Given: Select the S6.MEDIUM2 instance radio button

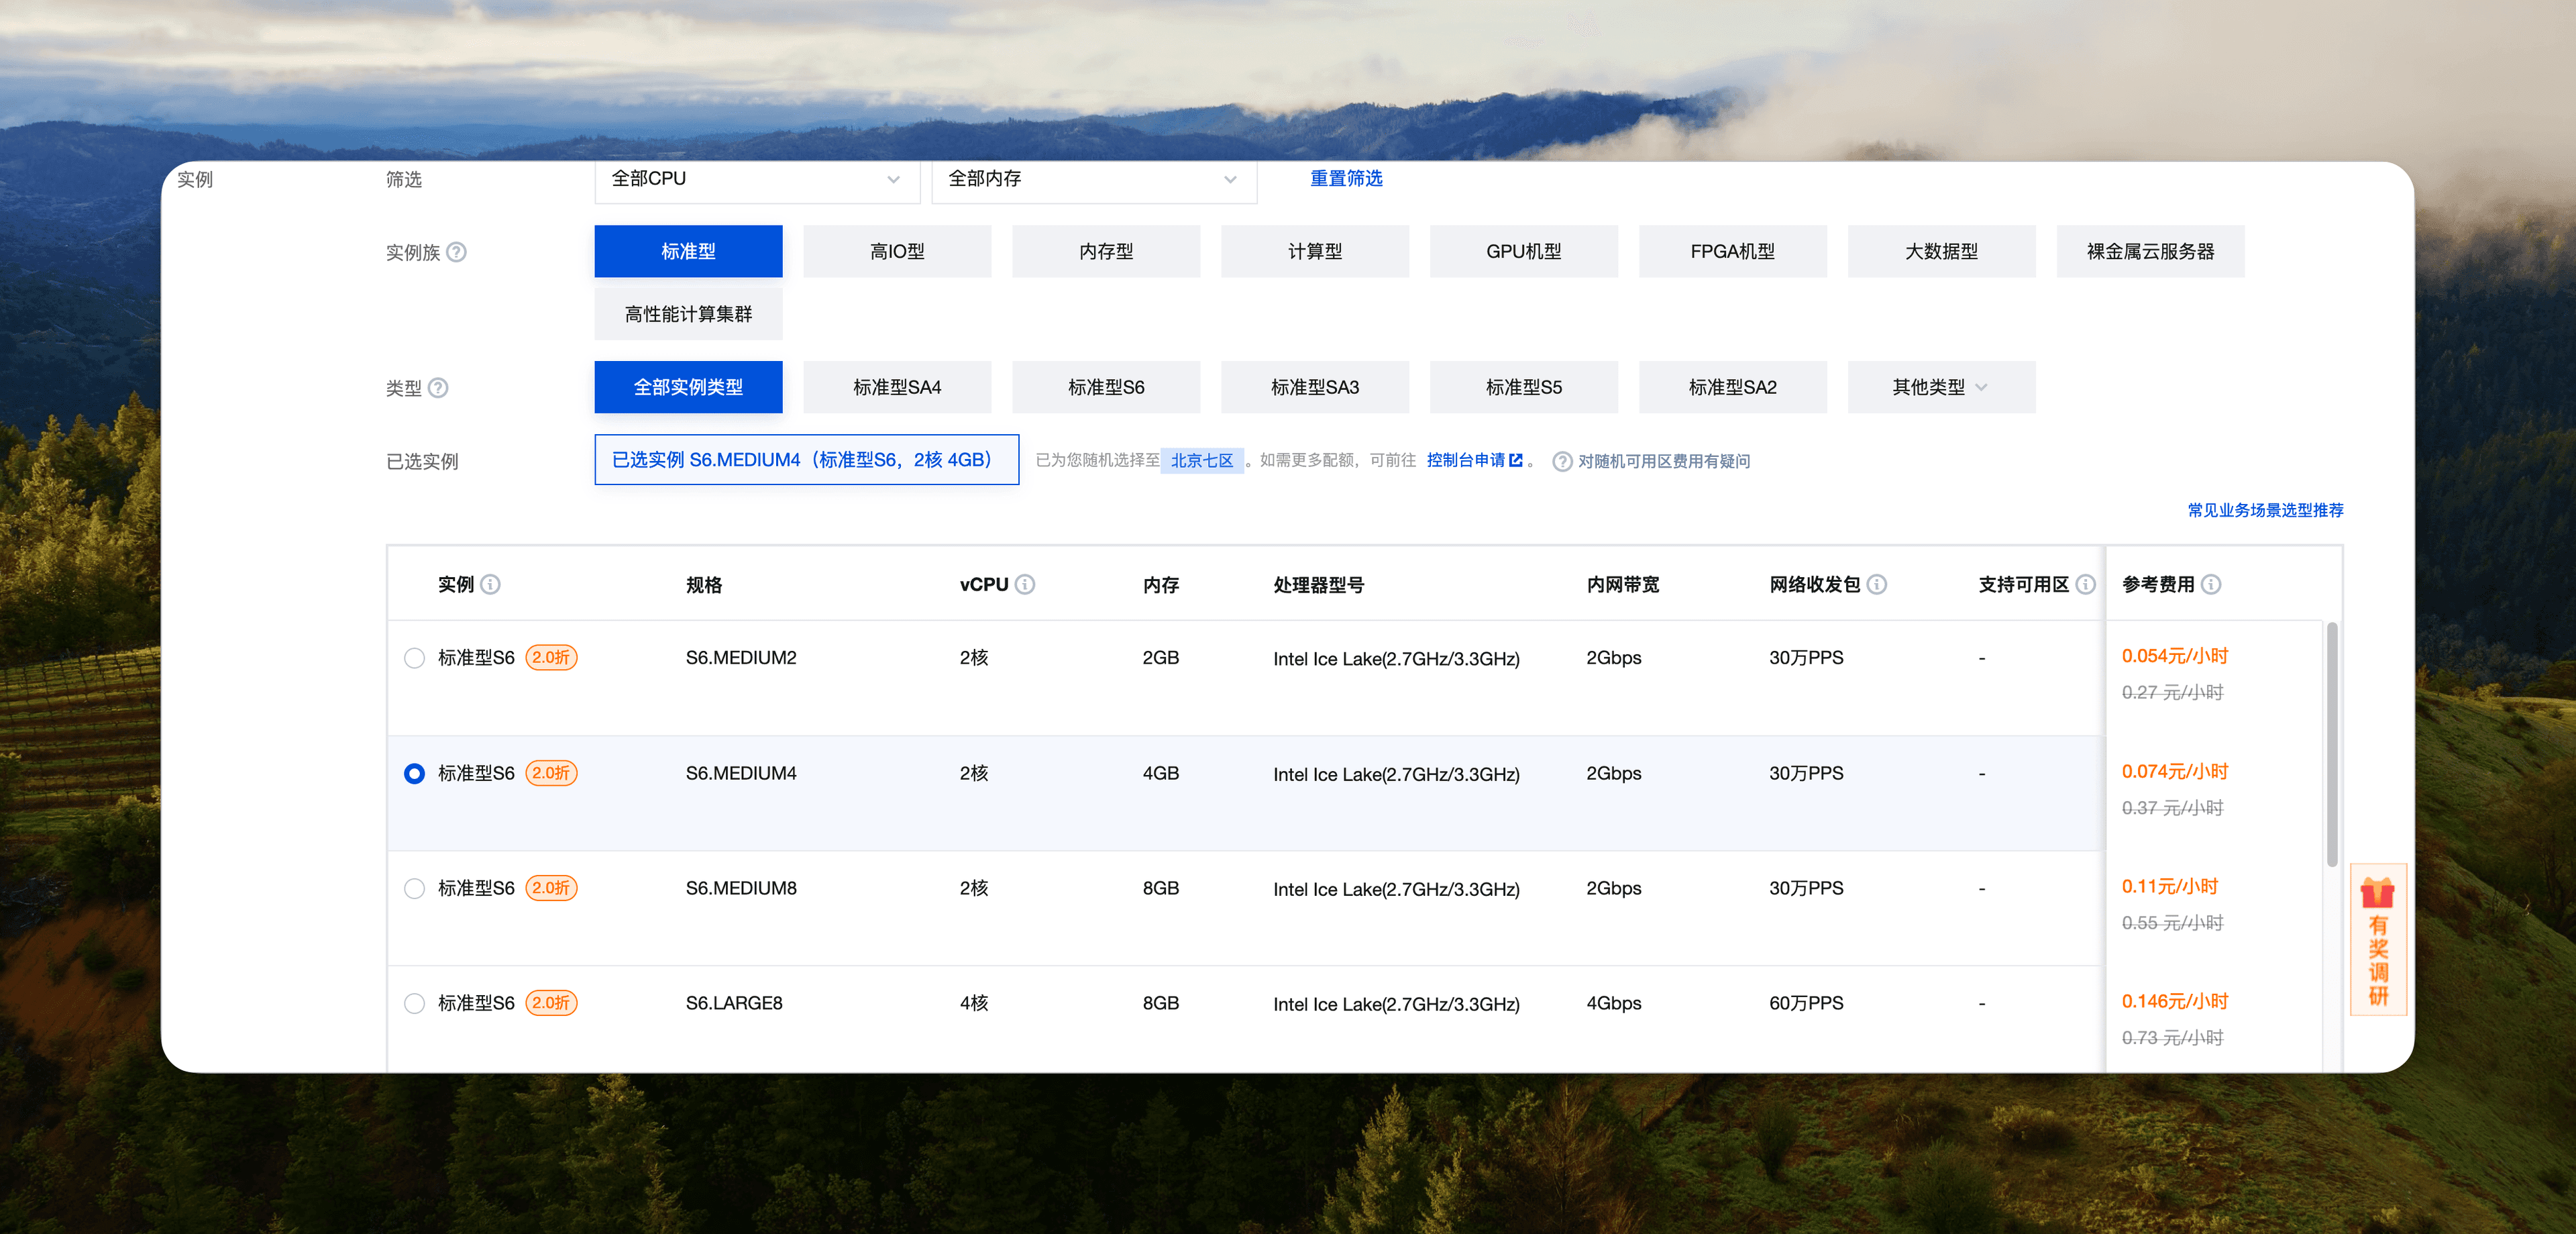Looking at the screenshot, I should point(414,658).
